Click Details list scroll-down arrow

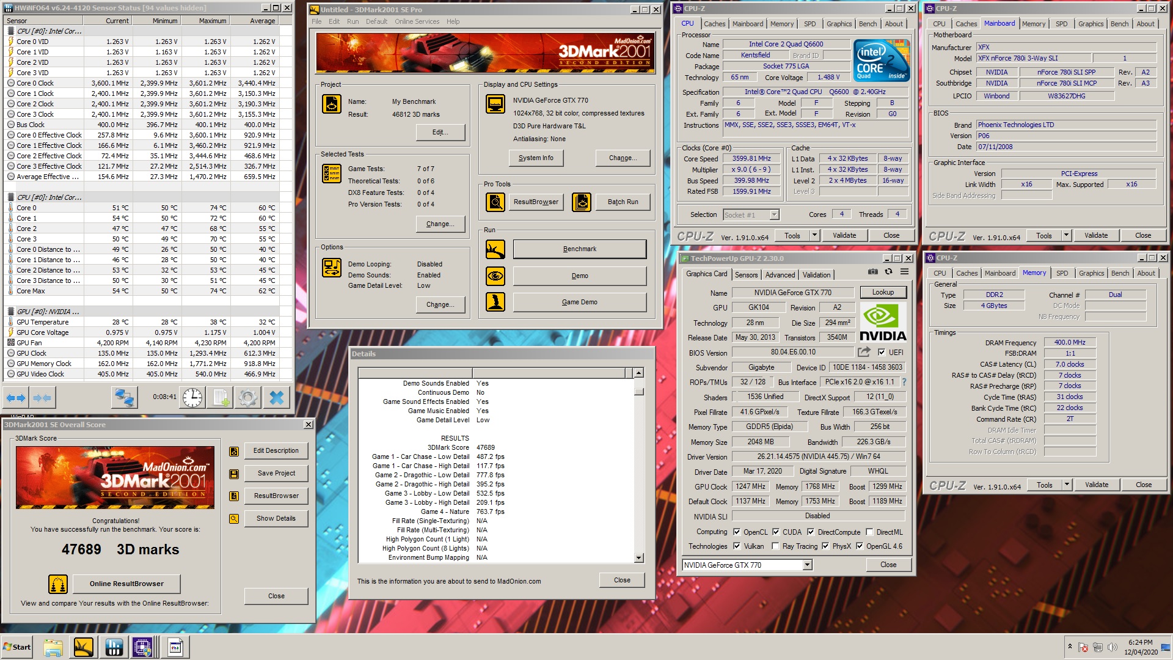point(639,557)
